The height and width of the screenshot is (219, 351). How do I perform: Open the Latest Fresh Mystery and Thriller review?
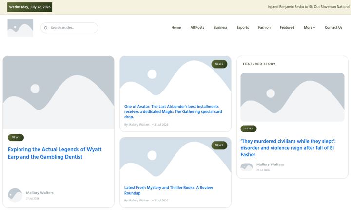(x=169, y=190)
